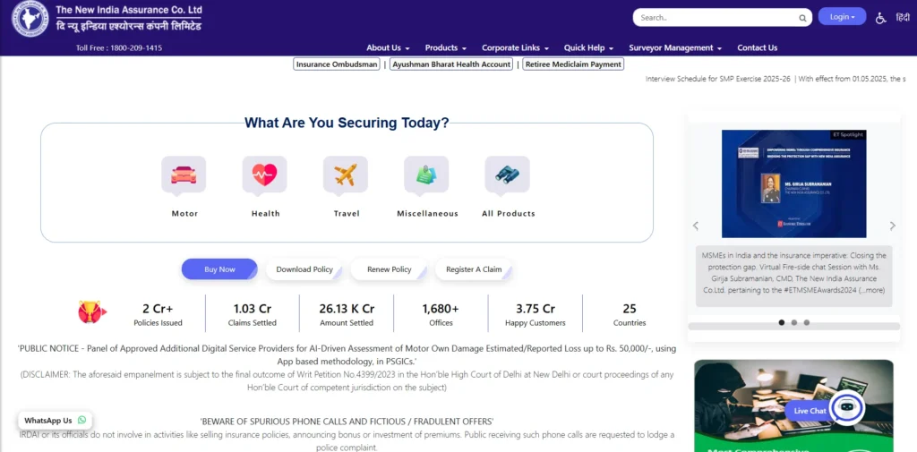
Task: Select the Travel airplane icon
Action: click(x=346, y=175)
